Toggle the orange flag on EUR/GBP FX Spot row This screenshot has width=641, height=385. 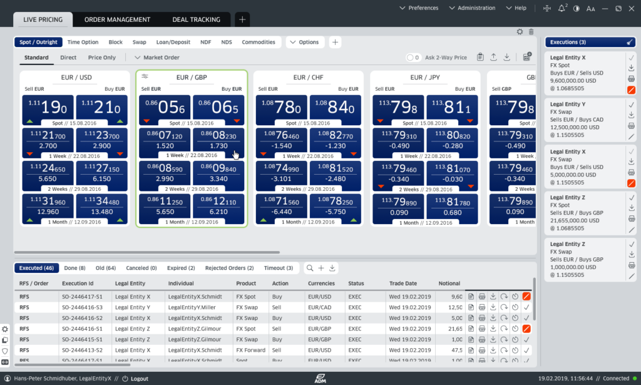point(526,329)
